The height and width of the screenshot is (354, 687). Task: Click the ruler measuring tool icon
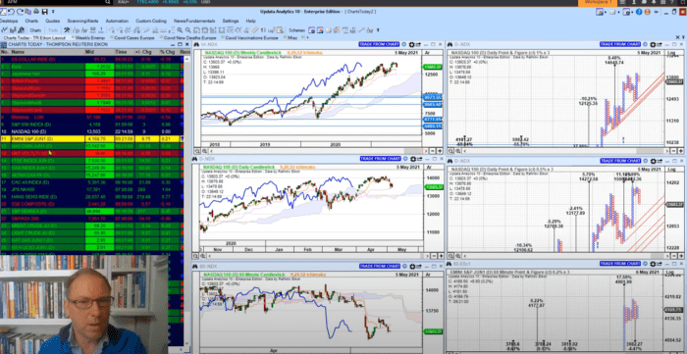pyautogui.click(x=254, y=30)
